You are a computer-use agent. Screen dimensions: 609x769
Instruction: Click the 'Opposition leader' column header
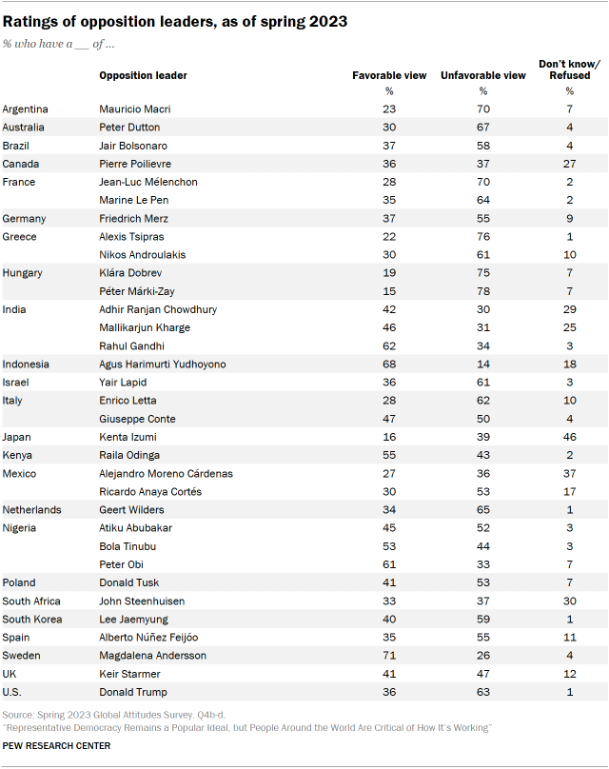tap(143, 75)
